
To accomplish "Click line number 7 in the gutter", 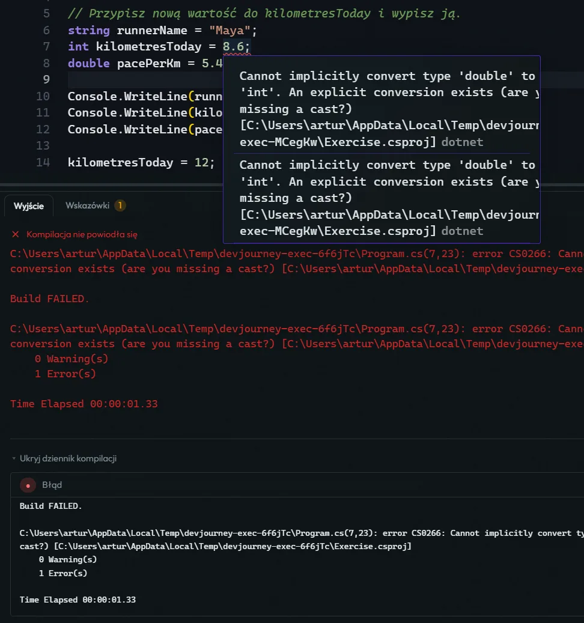I will 46,46.
